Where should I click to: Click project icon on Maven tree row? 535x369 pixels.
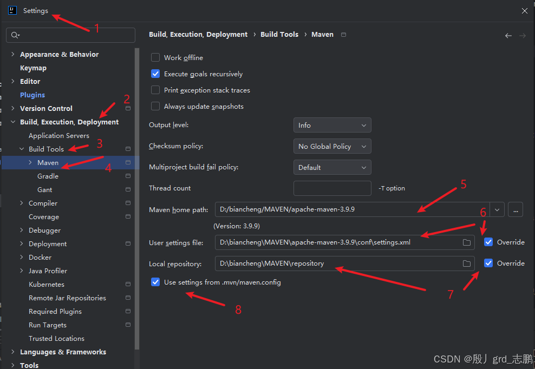[128, 162]
